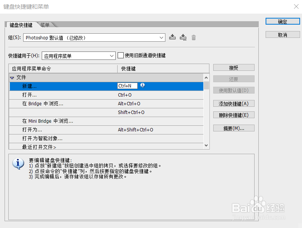Select the 打开为... command row

click(x=106, y=130)
